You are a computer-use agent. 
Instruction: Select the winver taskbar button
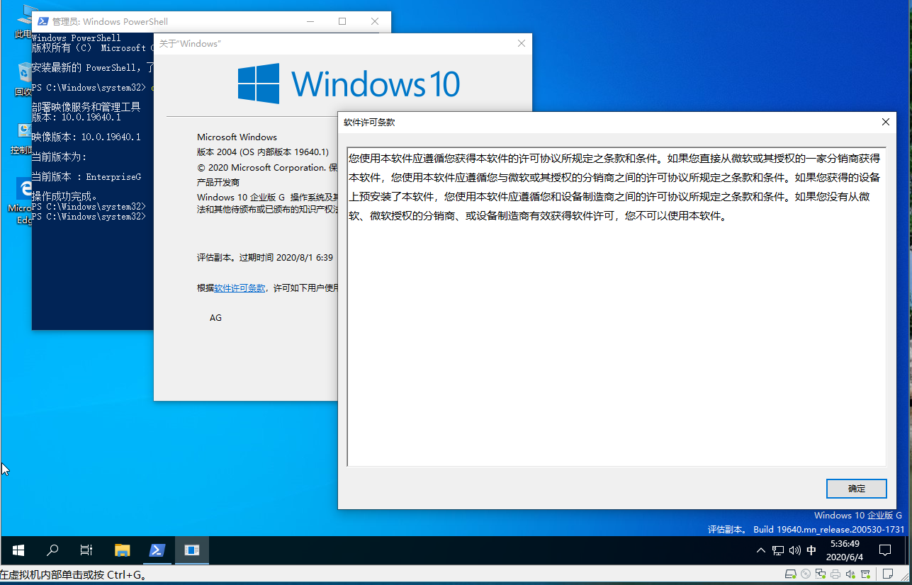tap(192, 550)
